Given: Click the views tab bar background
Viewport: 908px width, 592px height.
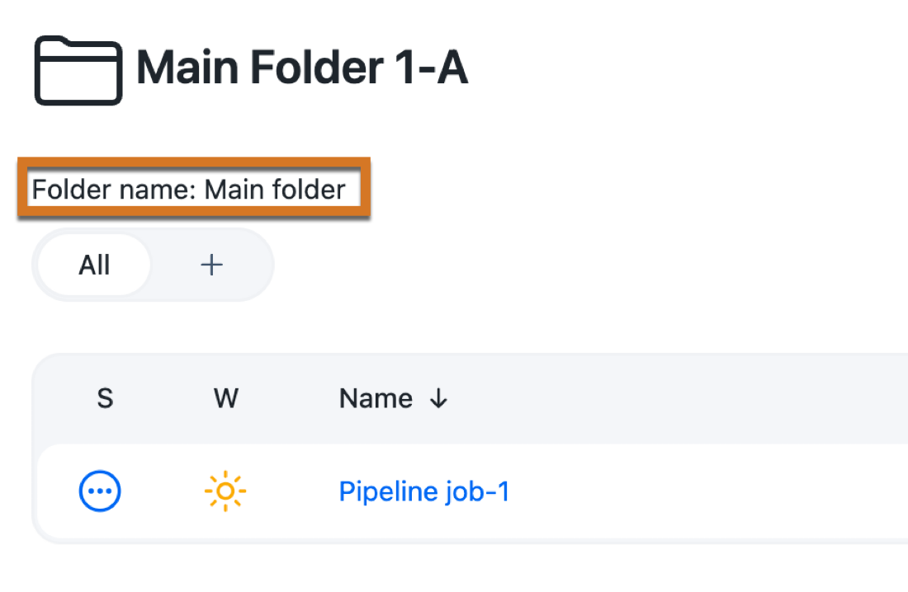Looking at the screenshot, I should point(173,265).
